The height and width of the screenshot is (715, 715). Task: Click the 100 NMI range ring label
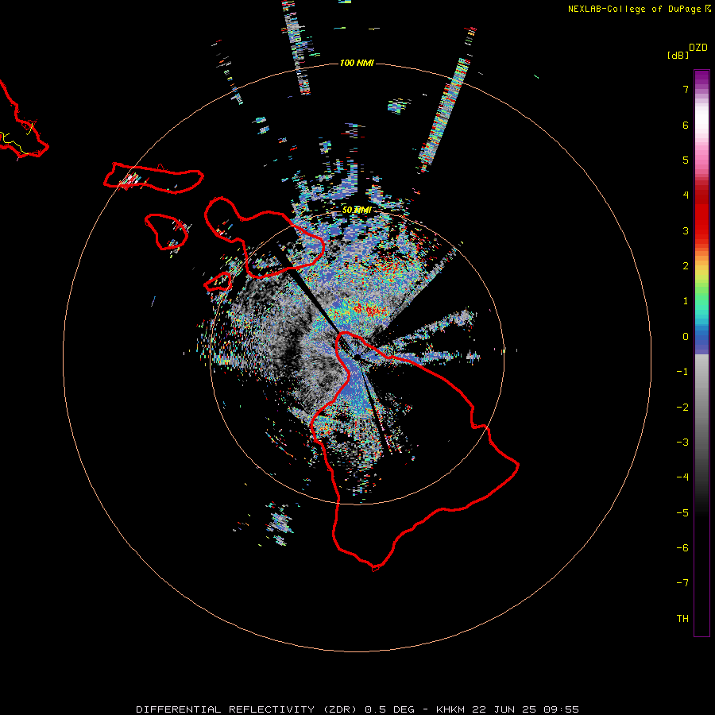[357, 63]
